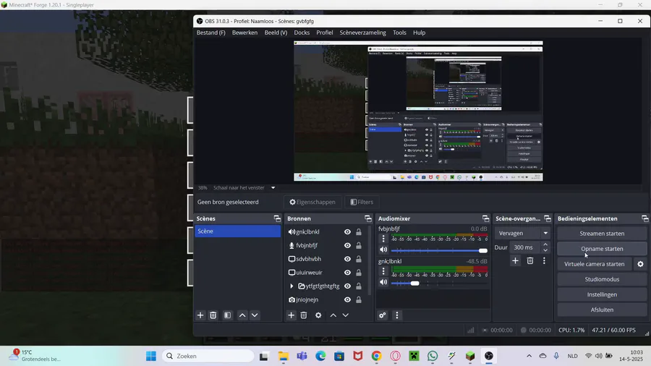Image resolution: width=651 pixels, height=366 pixels.
Task: Undock the Bronnen panel
Action: click(x=368, y=218)
